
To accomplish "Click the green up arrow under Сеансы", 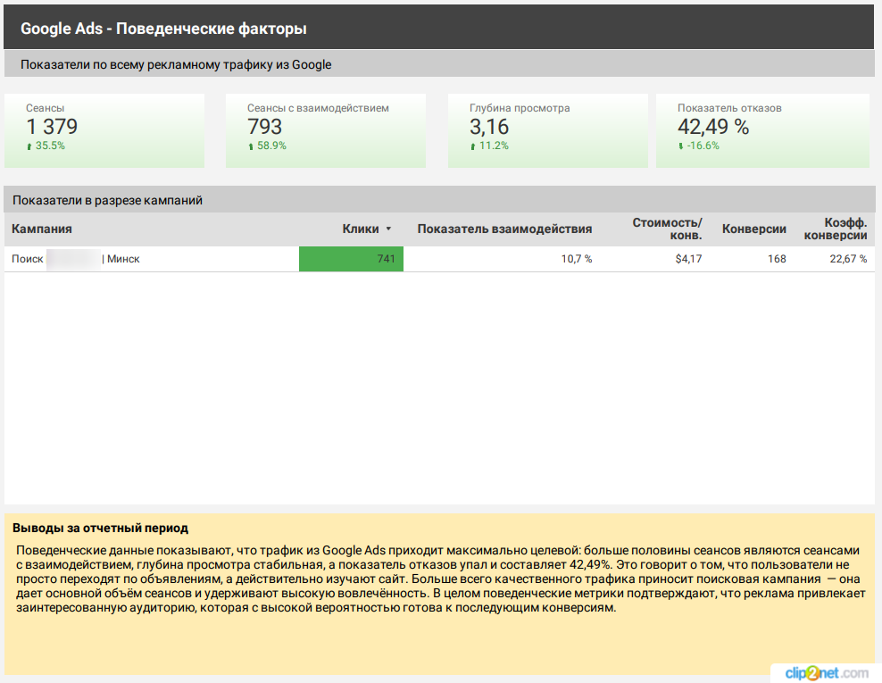I will click(29, 146).
